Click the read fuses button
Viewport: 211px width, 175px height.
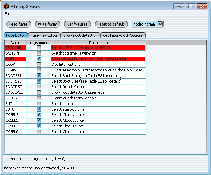point(19,24)
